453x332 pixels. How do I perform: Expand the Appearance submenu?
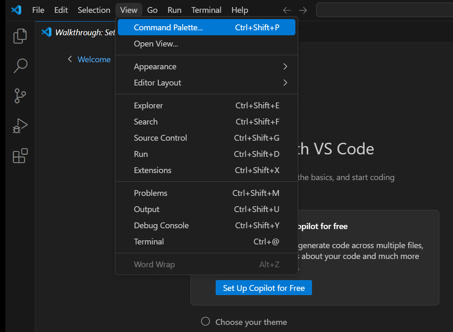click(155, 66)
